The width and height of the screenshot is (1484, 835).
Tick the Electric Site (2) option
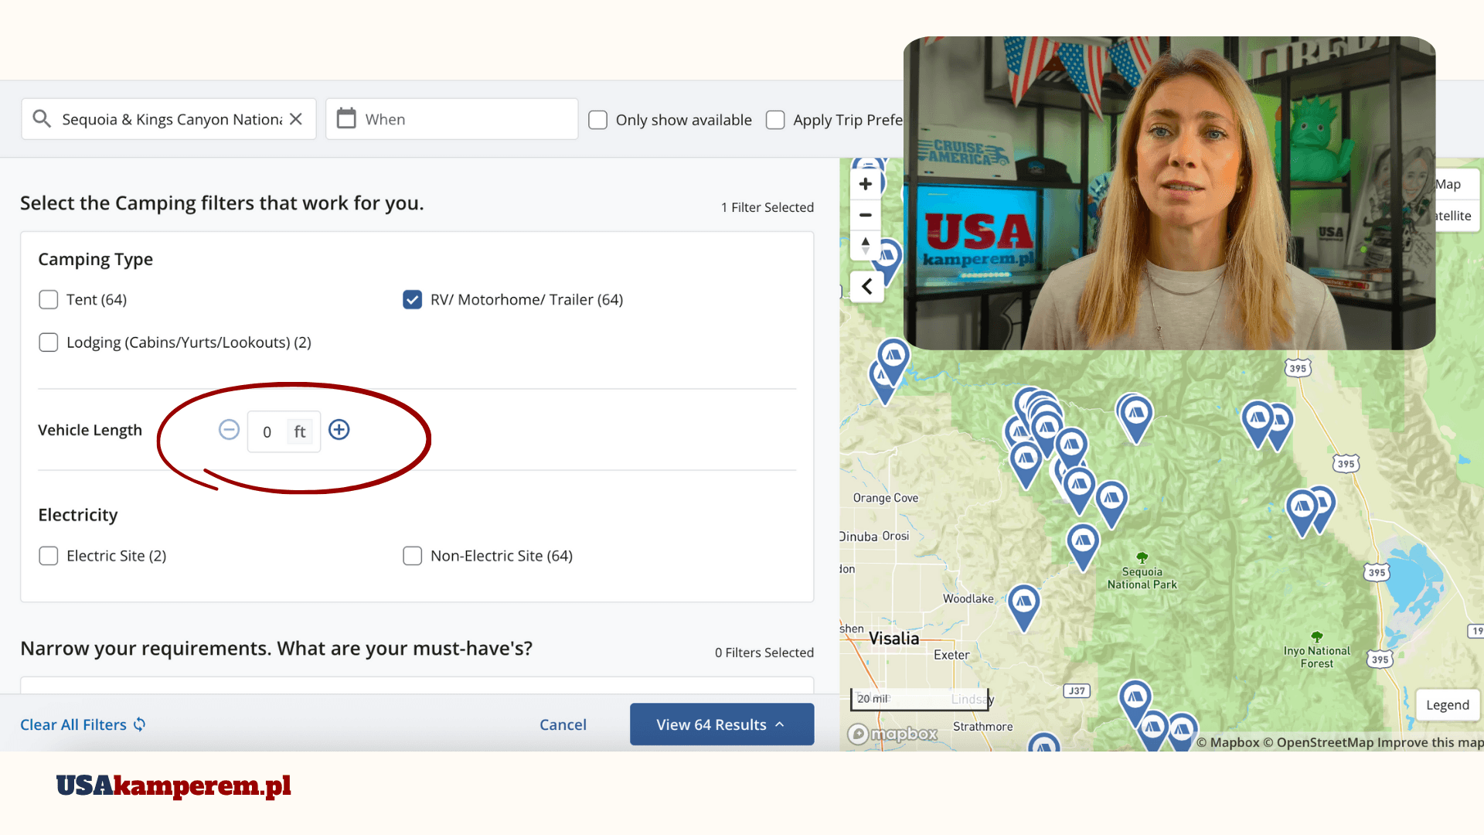pos(49,556)
